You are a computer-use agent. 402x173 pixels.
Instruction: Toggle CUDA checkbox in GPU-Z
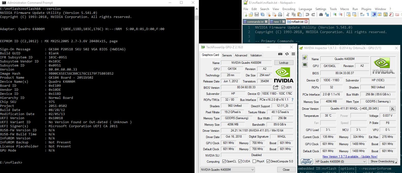[240, 161]
